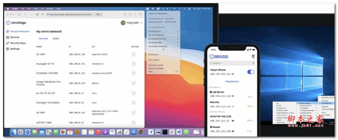Open Safari from the macOS Dock
The height and width of the screenshot is (140, 338).
(28, 132)
